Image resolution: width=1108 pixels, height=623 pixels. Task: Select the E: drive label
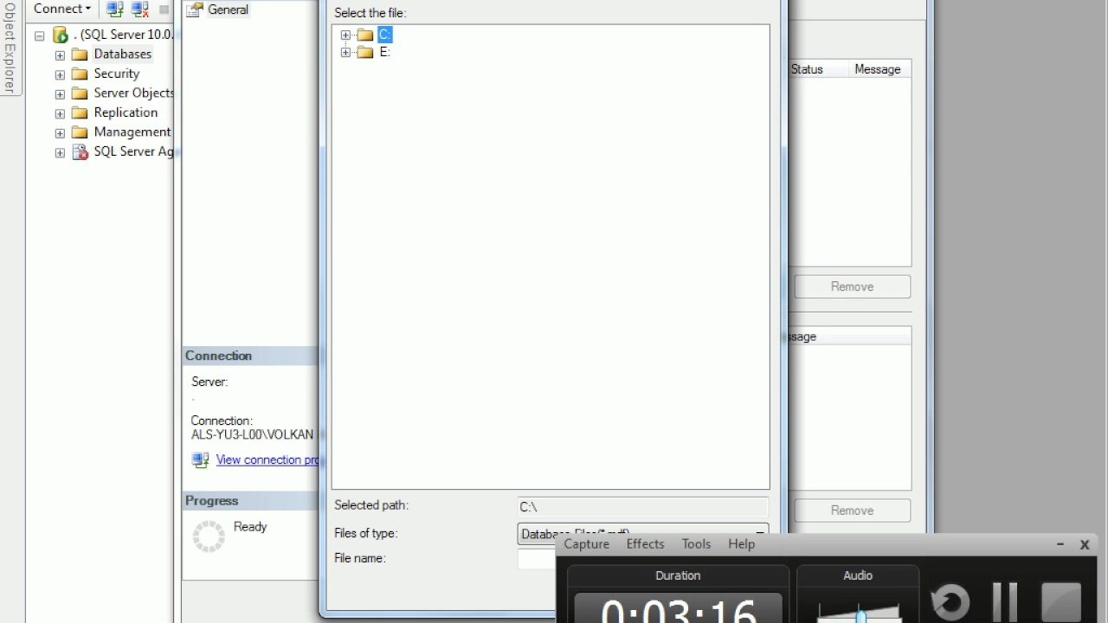(x=385, y=52)
